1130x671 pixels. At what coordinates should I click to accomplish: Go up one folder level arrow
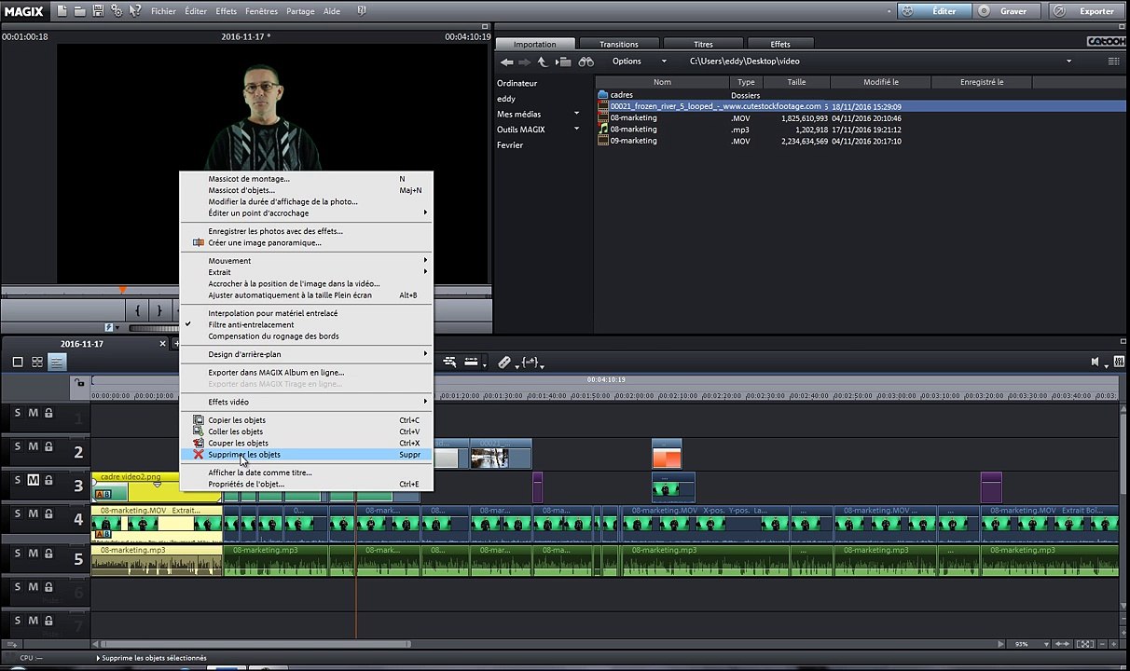coord(543,62)
